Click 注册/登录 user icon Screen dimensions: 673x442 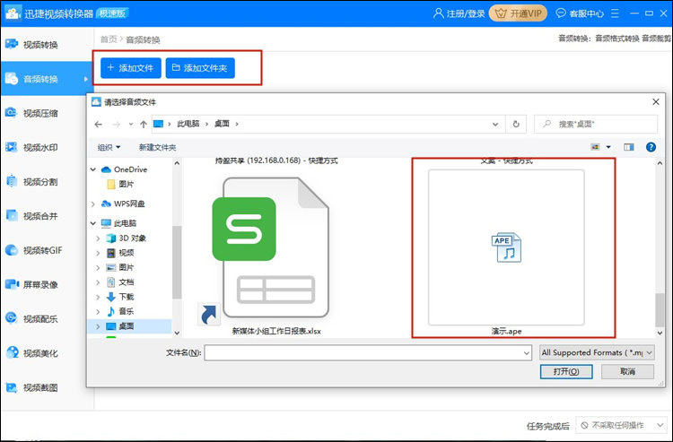point(438,13)
